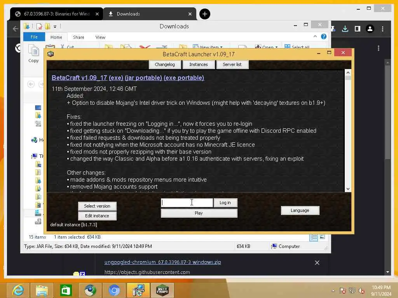Switch Explorer to details view icon
Screen dimensions: 398x298
coord(314,237)
